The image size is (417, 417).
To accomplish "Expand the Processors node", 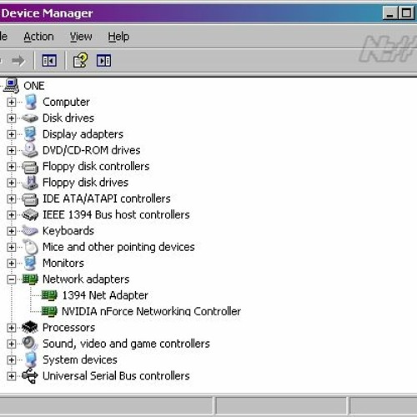I will (x=12, y=328).
